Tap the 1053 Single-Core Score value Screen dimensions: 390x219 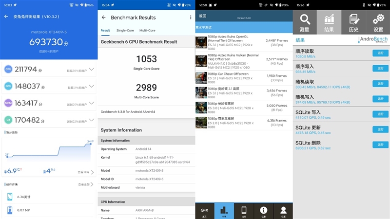pyautogui.click(x=147, y=59)
